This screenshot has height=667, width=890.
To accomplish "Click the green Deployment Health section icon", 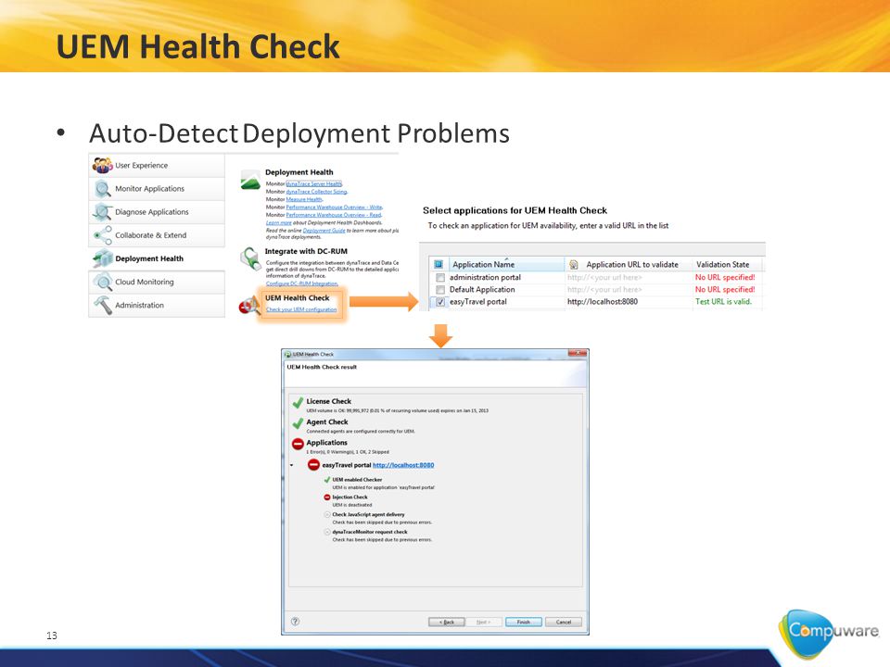I will pos(249,180).
